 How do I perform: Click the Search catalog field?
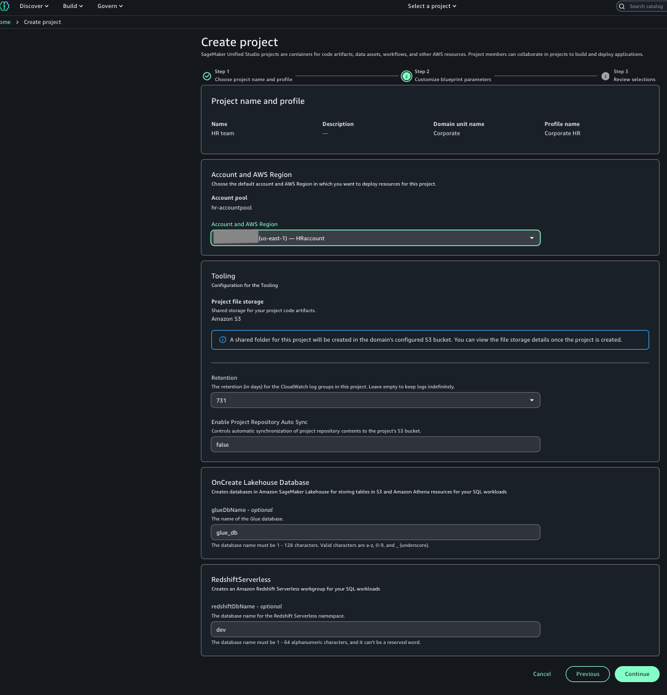[x=642, y=6]
